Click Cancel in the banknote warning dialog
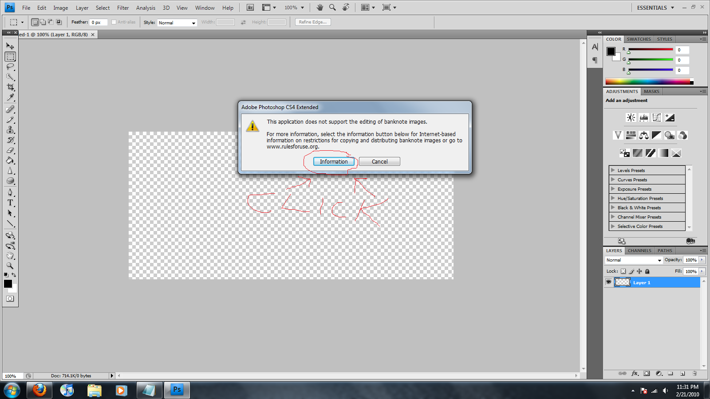The image size is (710, 399). coord(379,162)
